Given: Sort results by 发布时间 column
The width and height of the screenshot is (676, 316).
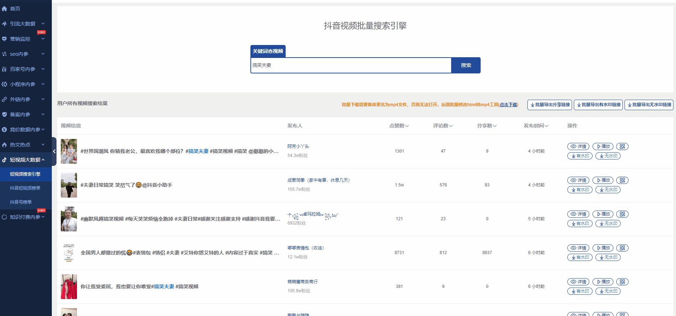Looking at the screenshot, I should [x=536, y=126].
